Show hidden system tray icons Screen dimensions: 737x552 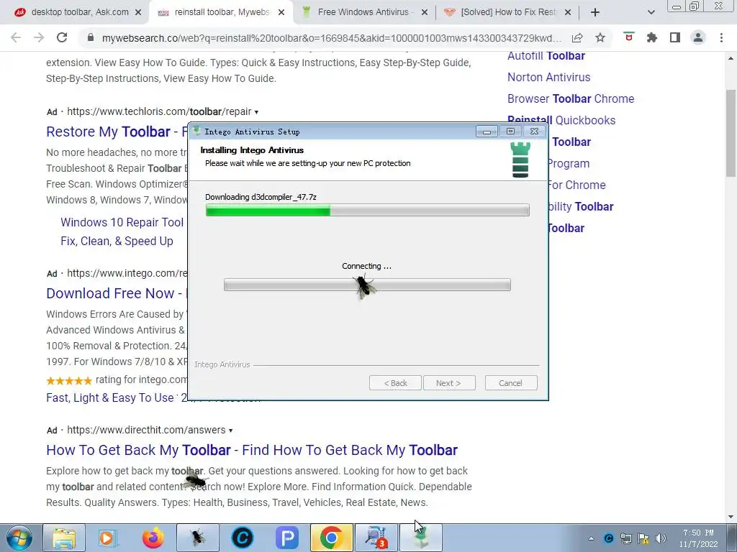click(x=591, y=538)
